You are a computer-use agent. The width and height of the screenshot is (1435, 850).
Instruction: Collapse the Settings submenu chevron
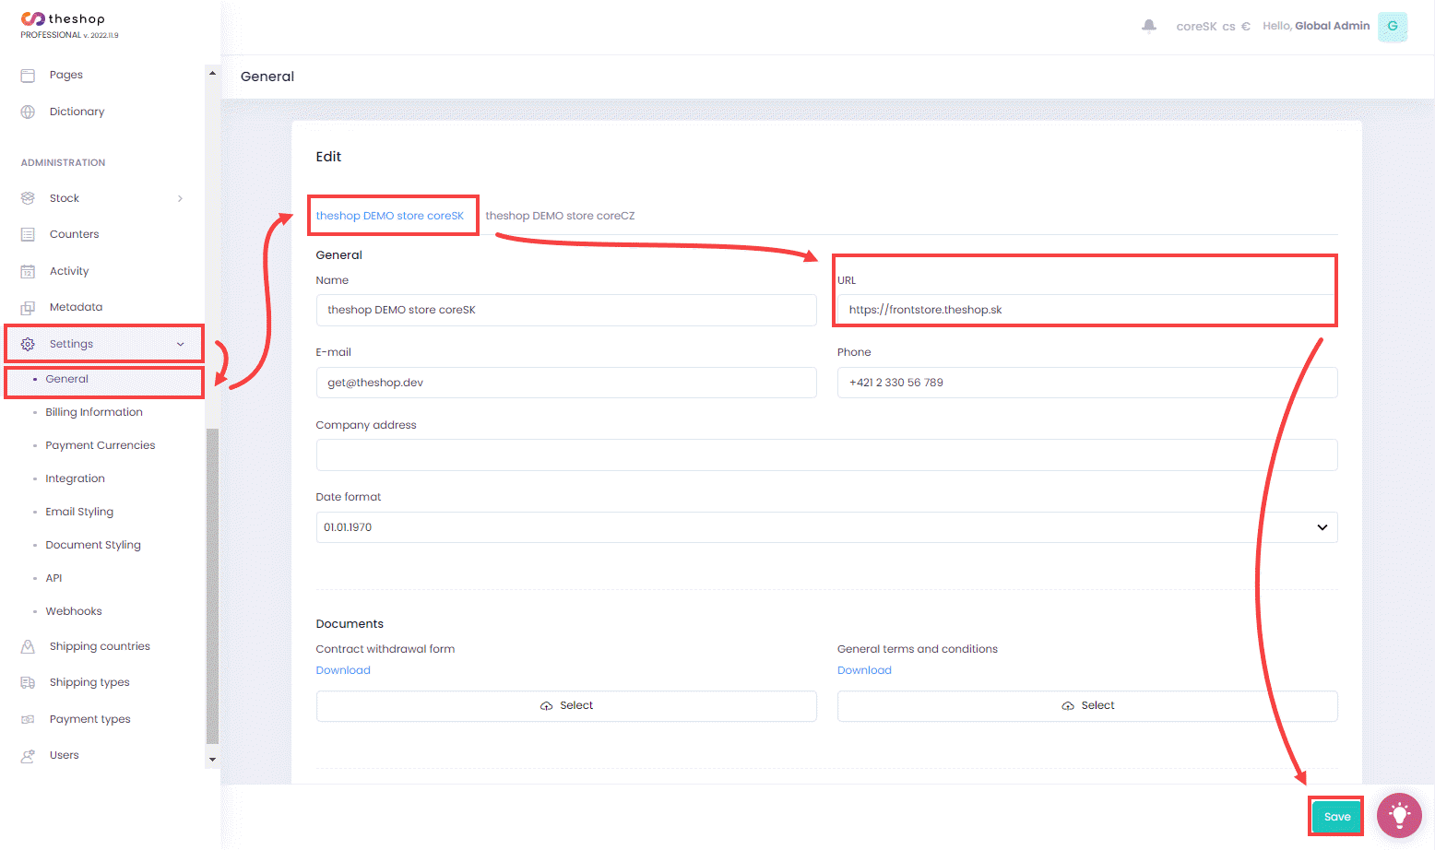pyautogui.click(x=180, y=344)
